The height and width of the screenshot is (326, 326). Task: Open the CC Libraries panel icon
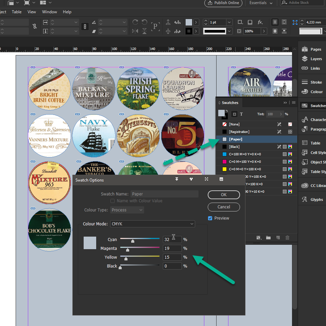[x=305, y=186]
